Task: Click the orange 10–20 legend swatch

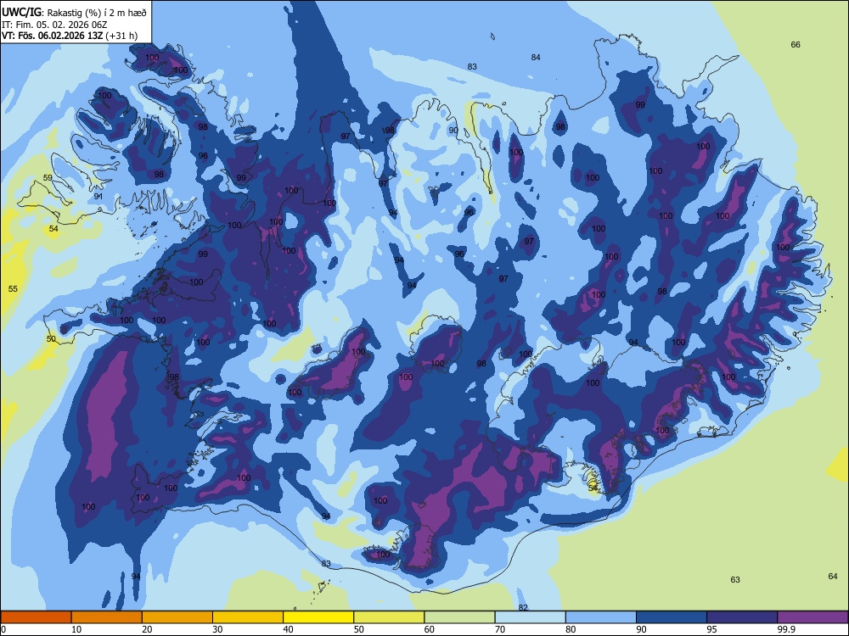Action: [x=107, y=617]
